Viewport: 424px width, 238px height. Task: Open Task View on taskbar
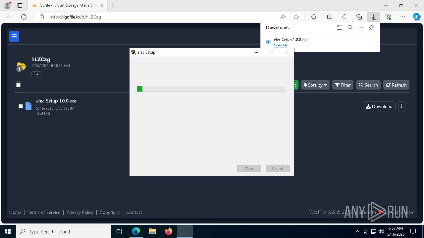pos(119,231)
